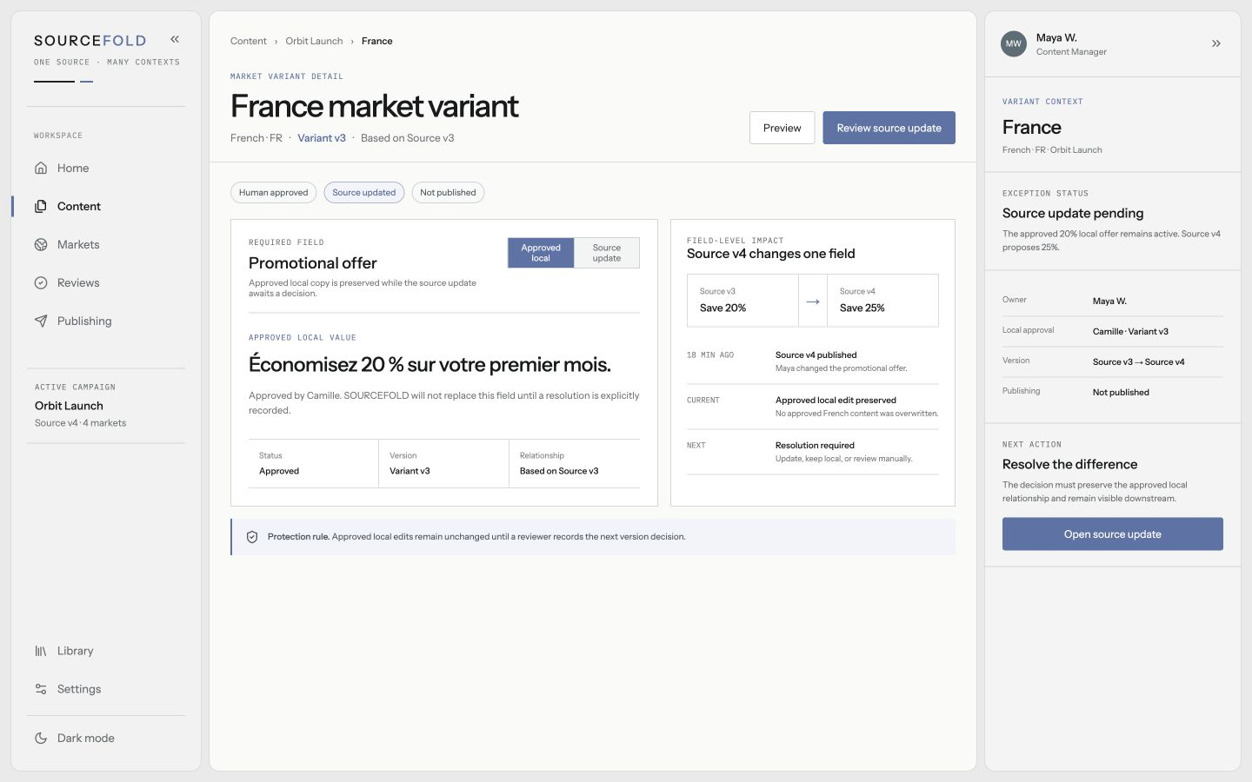Click the Not published tag
Image resolution: width=1252 pixels, height=782 pixels.
click(x=448, y=193)
